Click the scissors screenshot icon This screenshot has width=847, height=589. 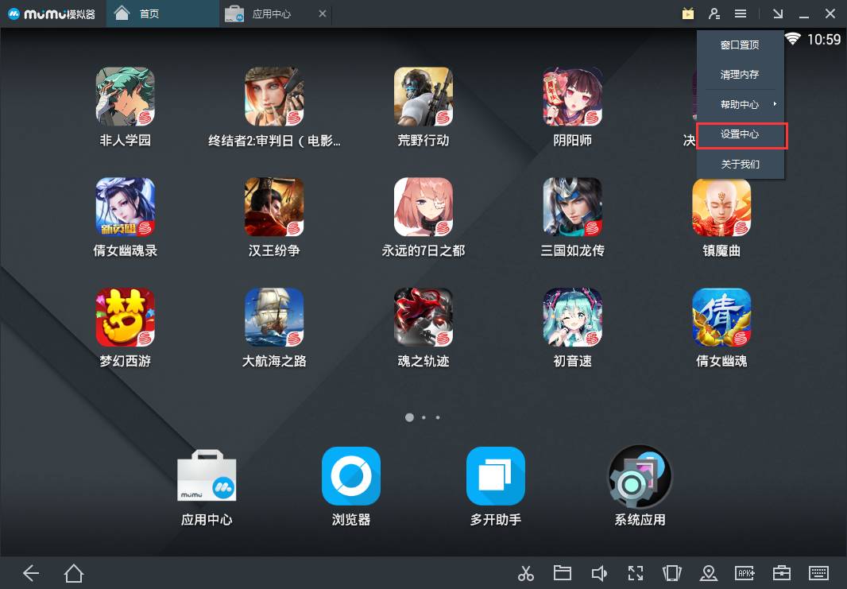coord(525,573)
